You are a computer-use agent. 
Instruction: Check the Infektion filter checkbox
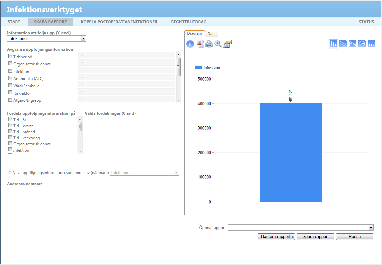point(10,71)
